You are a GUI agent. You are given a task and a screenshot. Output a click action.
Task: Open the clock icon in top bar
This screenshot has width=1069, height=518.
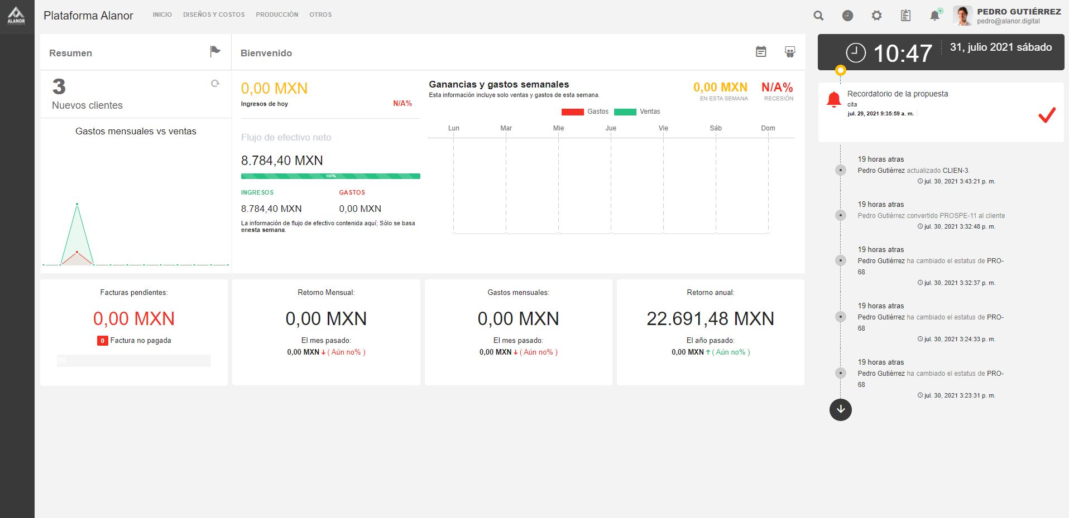coord(847,16)
